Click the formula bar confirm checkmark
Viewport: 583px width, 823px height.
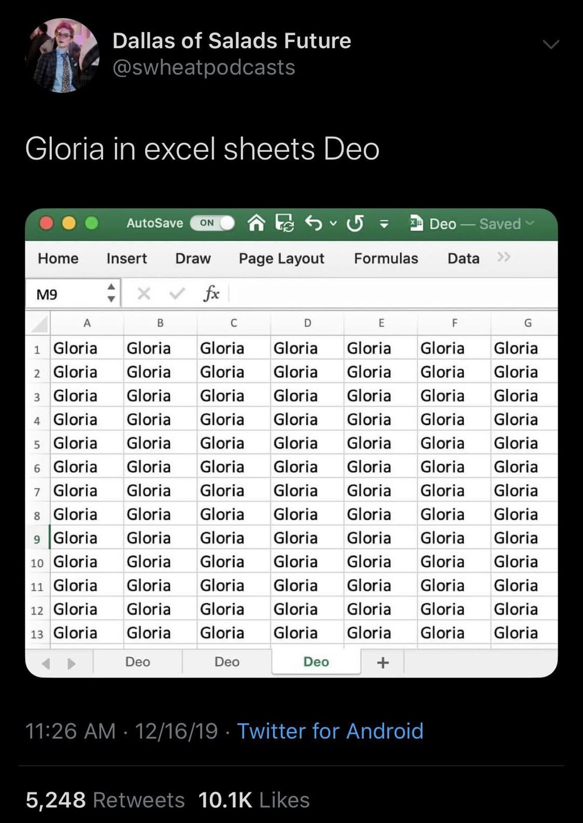177,294
